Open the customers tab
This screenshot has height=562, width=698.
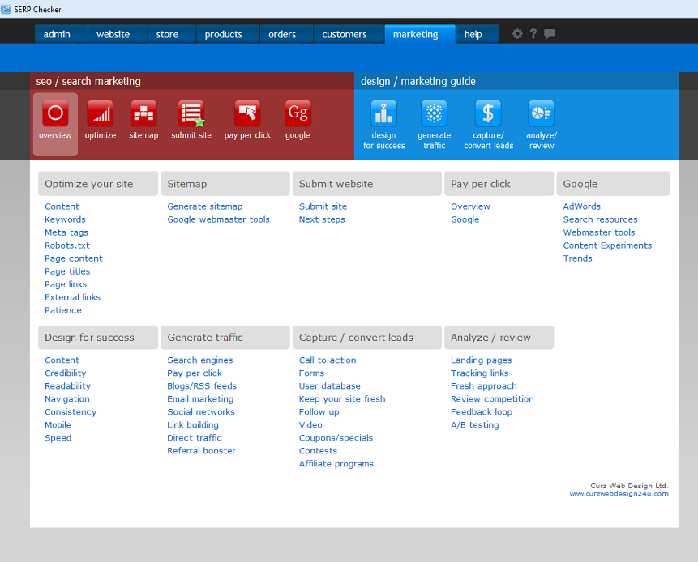(345, 34)
